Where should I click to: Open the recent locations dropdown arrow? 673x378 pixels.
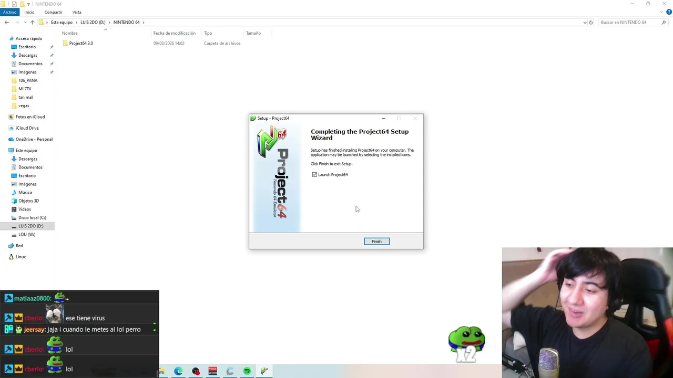pyautogui.click(x=25, y=23)
